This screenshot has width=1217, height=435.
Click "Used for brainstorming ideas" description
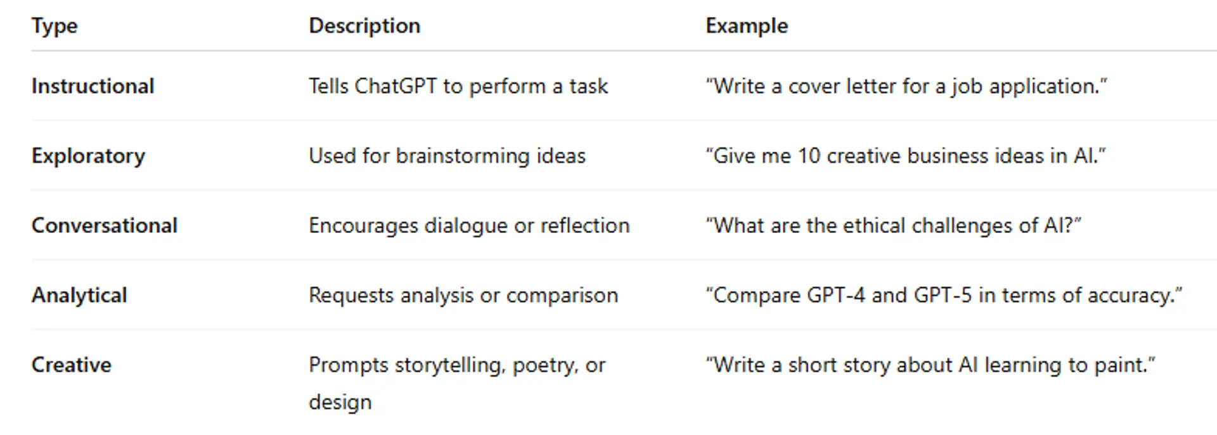447,156
